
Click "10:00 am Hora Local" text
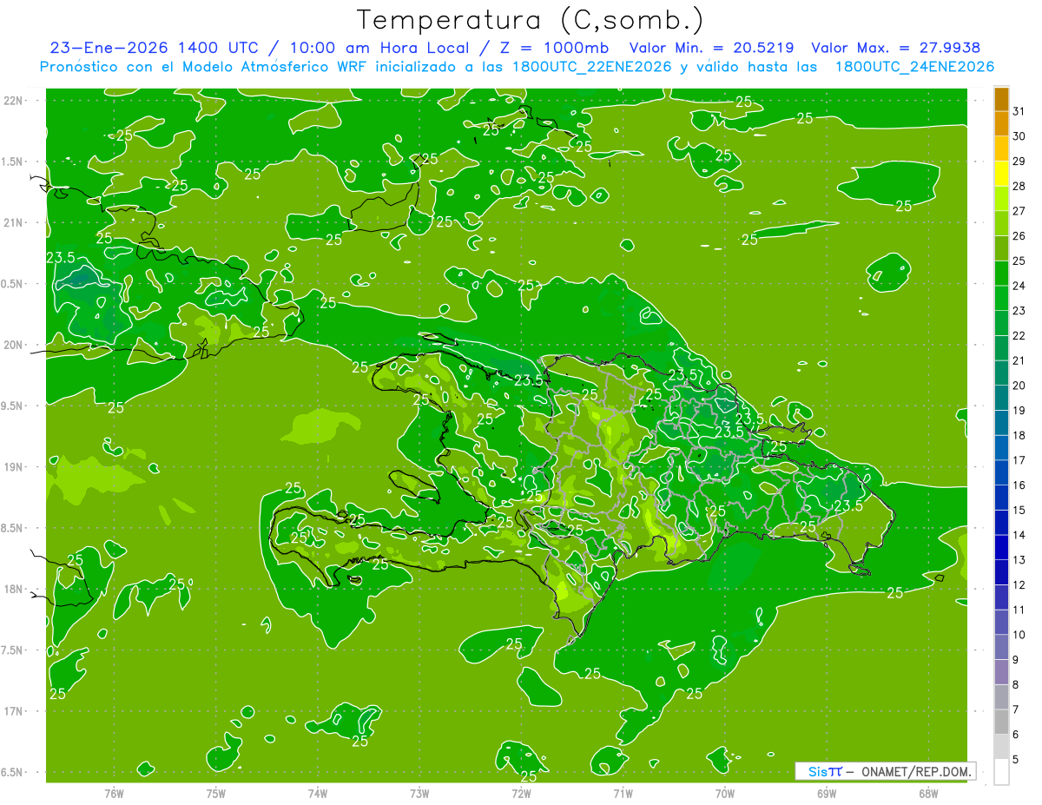(x=382, y=49)
